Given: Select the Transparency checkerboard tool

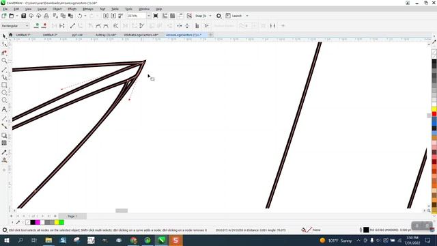Looking at the screenshot, I should coord(4,143).
